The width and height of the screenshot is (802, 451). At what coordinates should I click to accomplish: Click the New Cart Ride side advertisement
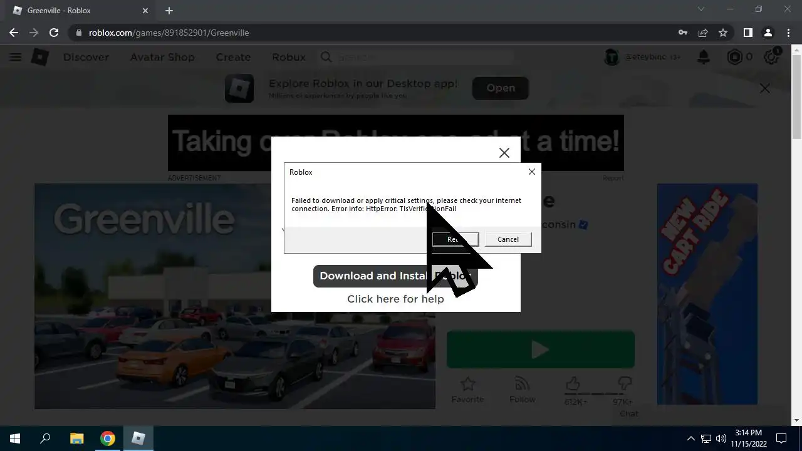[707, 294]
